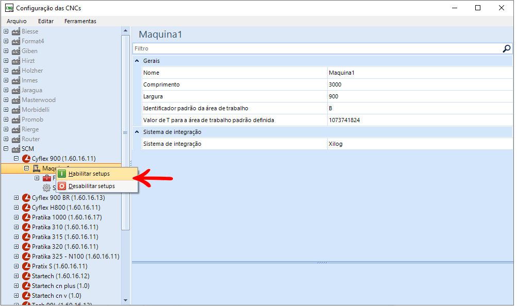Select the Morbidelli tree item label

pos(36,110)
